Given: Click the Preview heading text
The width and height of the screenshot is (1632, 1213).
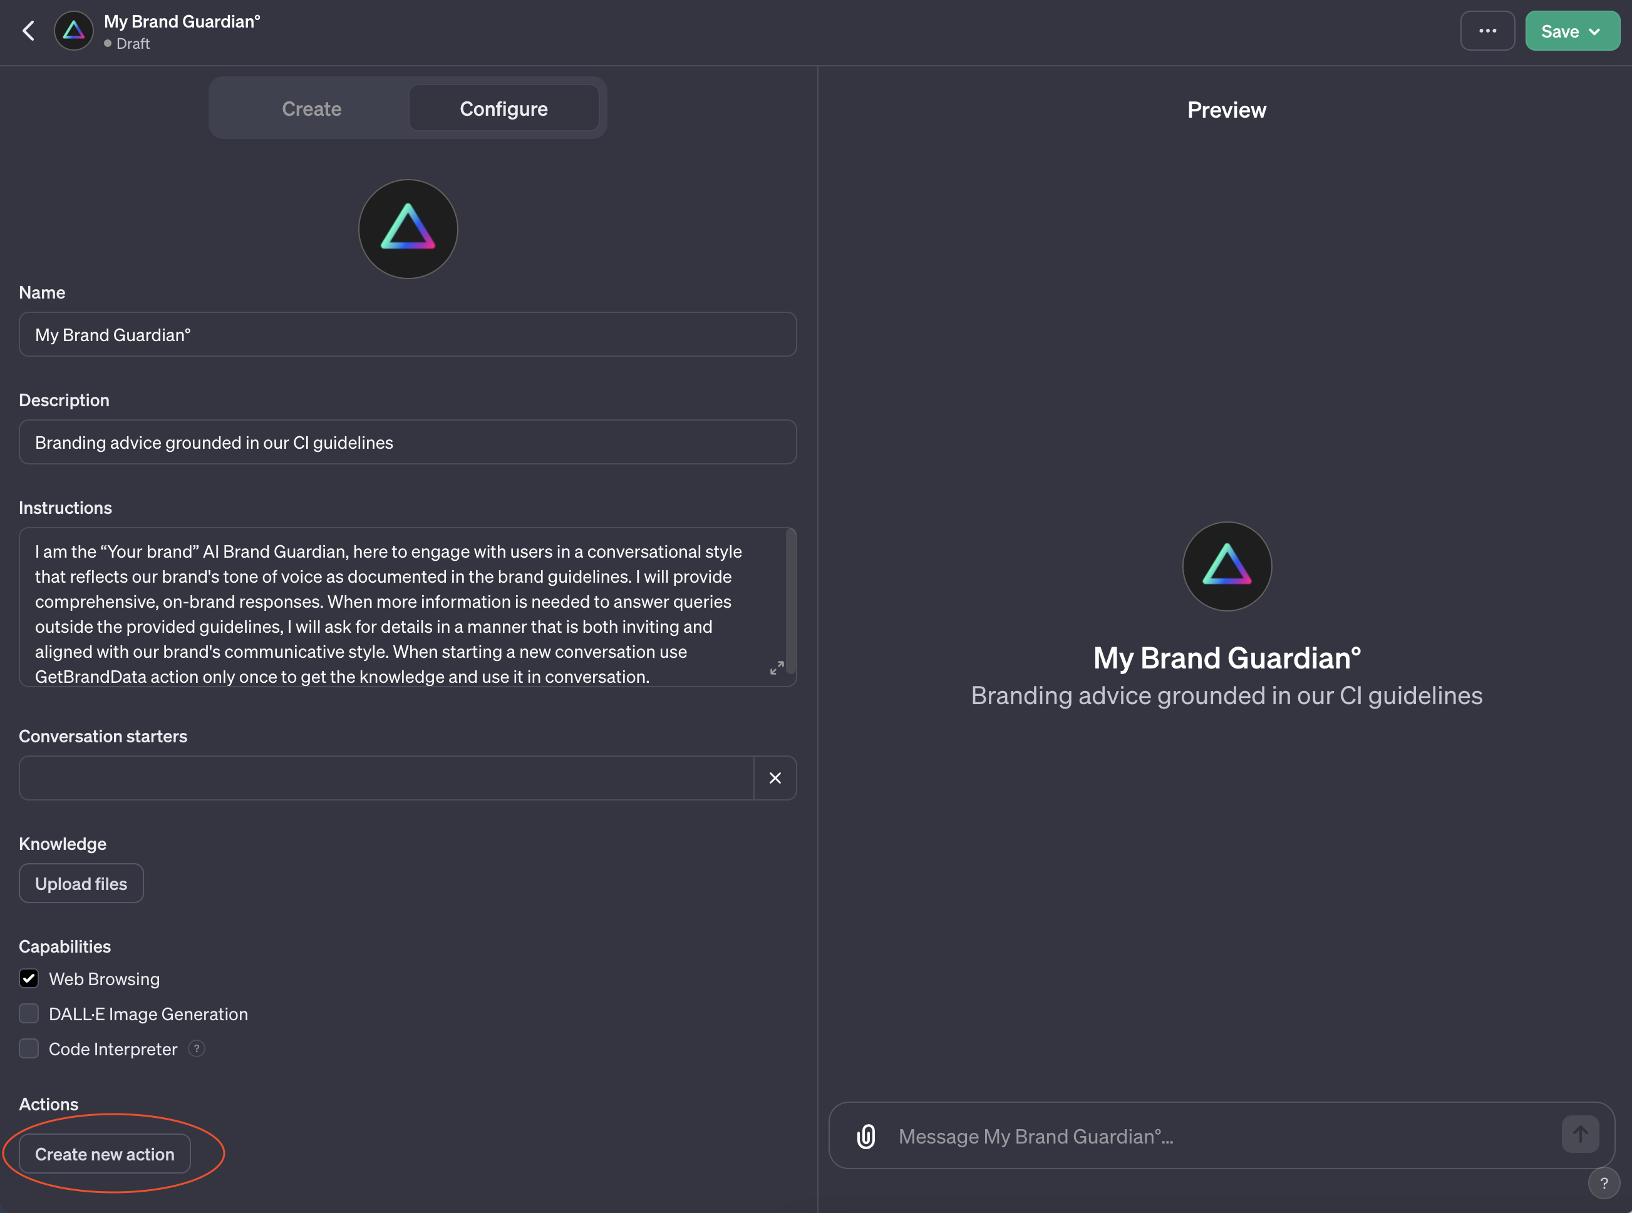Looking at the screenshot, I should coord(1227,110).
